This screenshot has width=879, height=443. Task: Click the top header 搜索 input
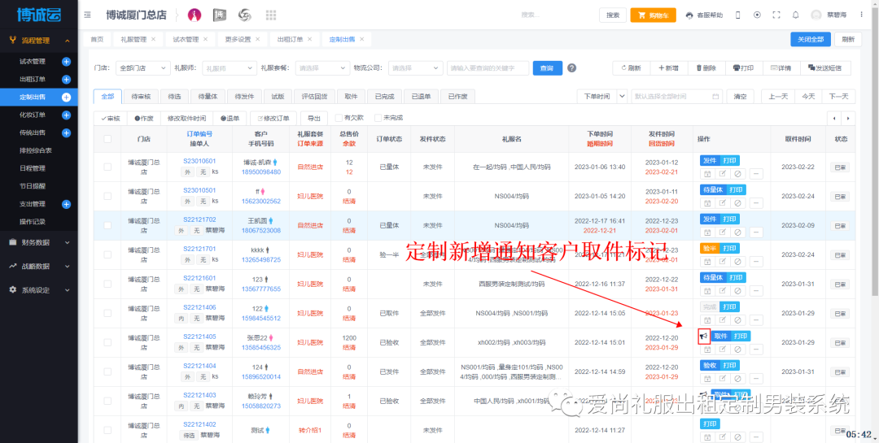[555, 15]
